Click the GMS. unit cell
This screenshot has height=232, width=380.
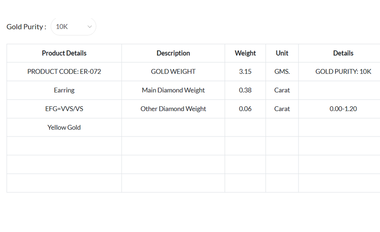(x=282, y=72)
